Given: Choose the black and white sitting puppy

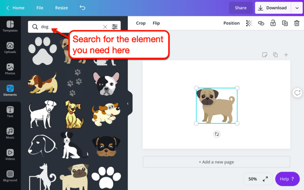Looking at the screenshot, I should (74, 146).
